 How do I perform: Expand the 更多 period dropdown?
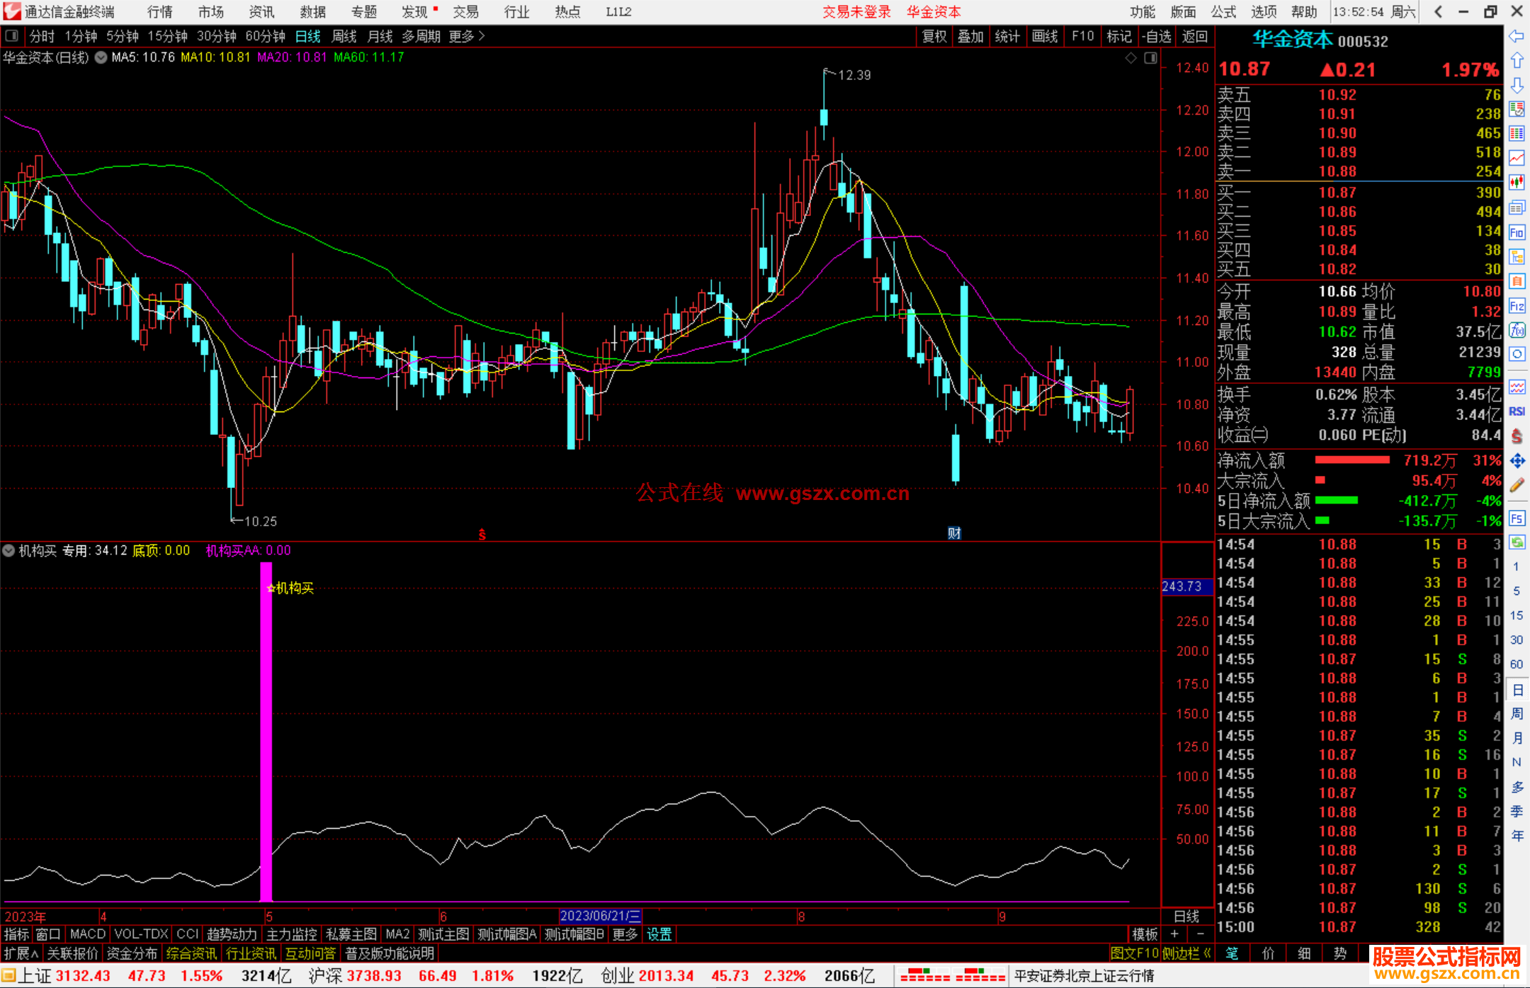point(467,36)
